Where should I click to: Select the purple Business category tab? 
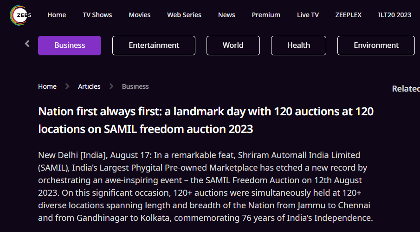coord(70,46)
